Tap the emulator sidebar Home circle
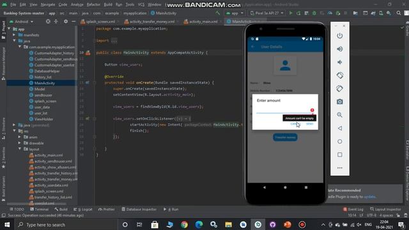 click(x=339, y=141)
